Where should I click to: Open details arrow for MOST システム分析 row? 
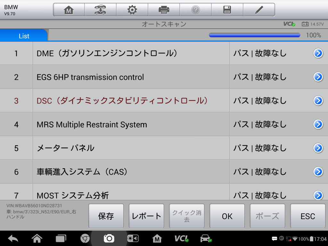tap(318, 195)
